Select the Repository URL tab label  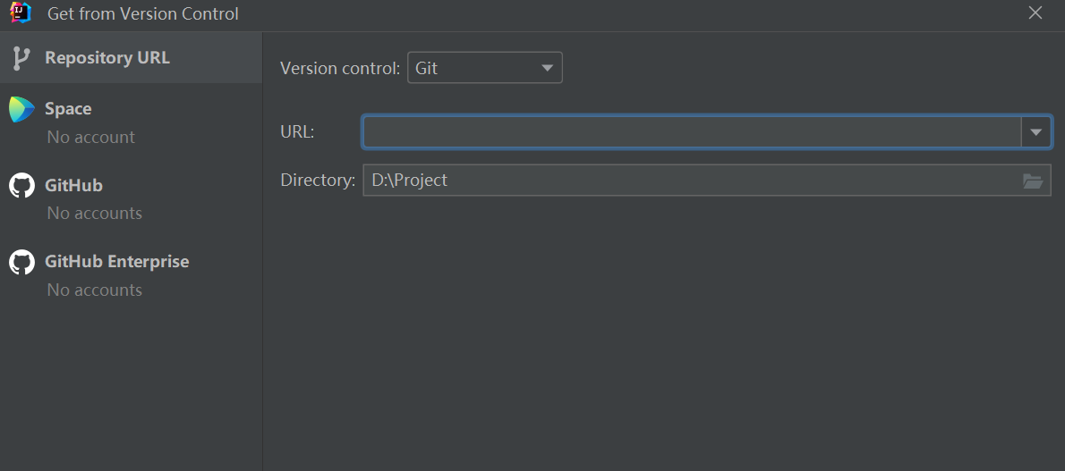tap(107, 58)
